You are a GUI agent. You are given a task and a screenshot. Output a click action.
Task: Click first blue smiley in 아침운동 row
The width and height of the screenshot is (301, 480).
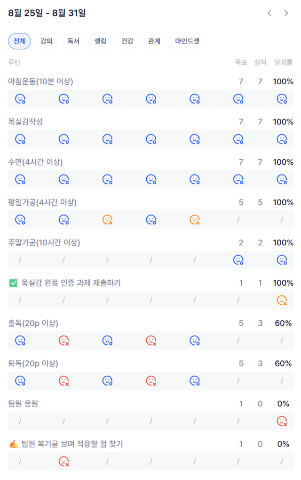20,99
